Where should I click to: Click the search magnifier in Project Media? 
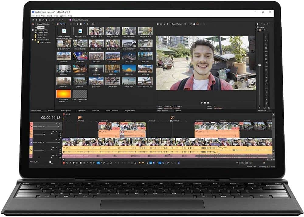pos(93,24)
